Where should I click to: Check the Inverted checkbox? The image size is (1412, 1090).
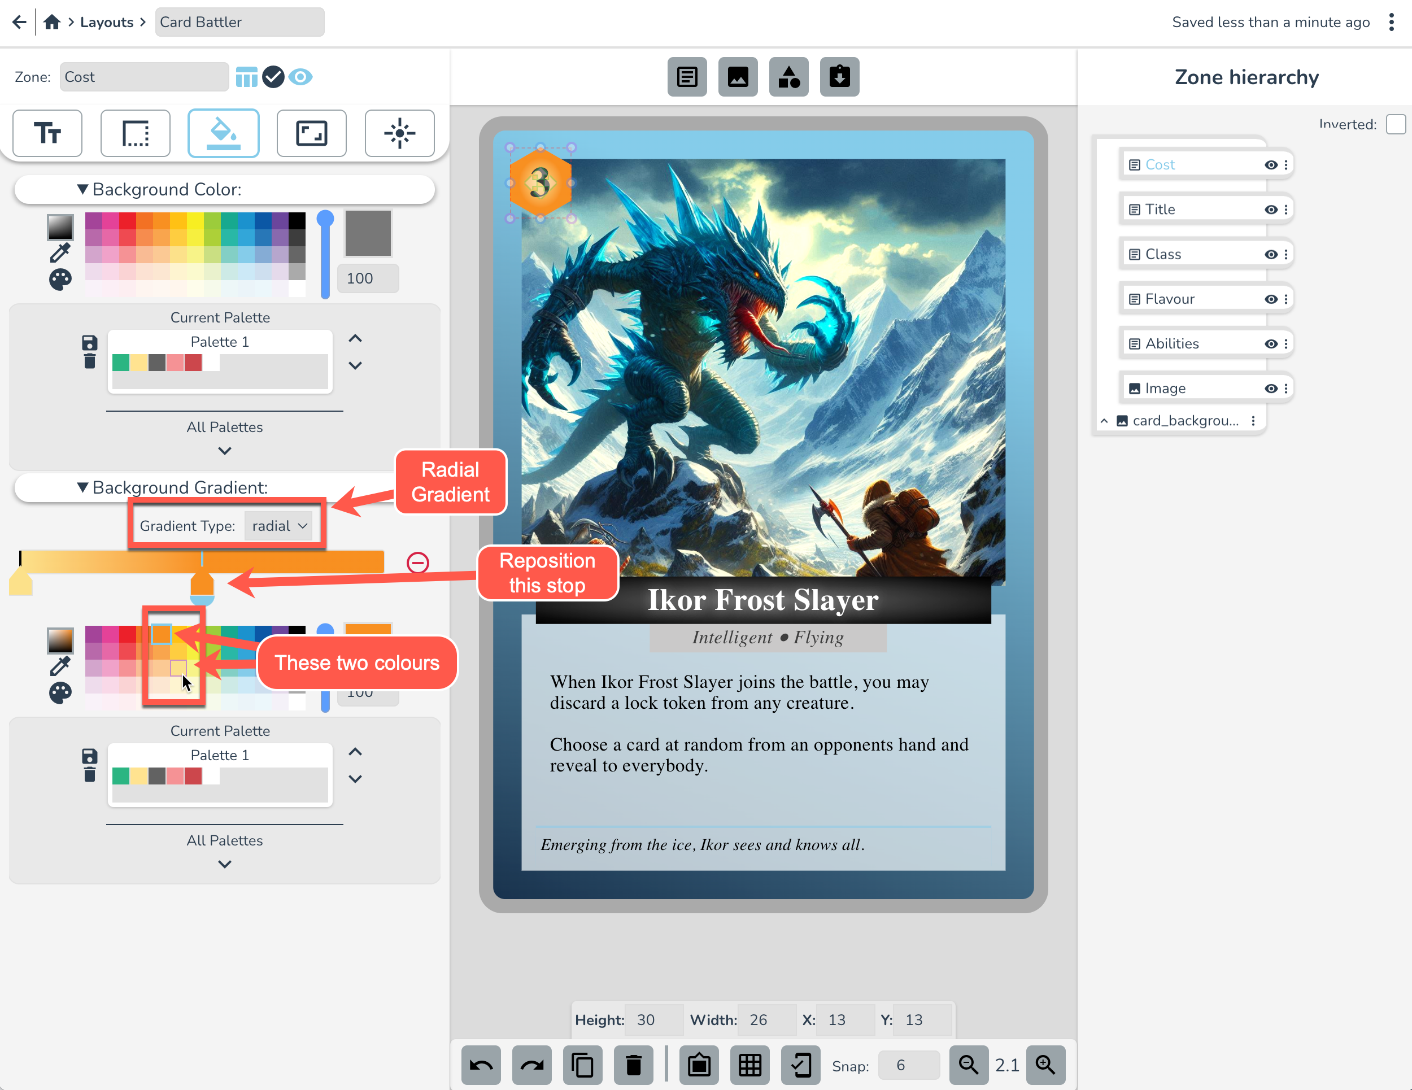[1395, 124]
